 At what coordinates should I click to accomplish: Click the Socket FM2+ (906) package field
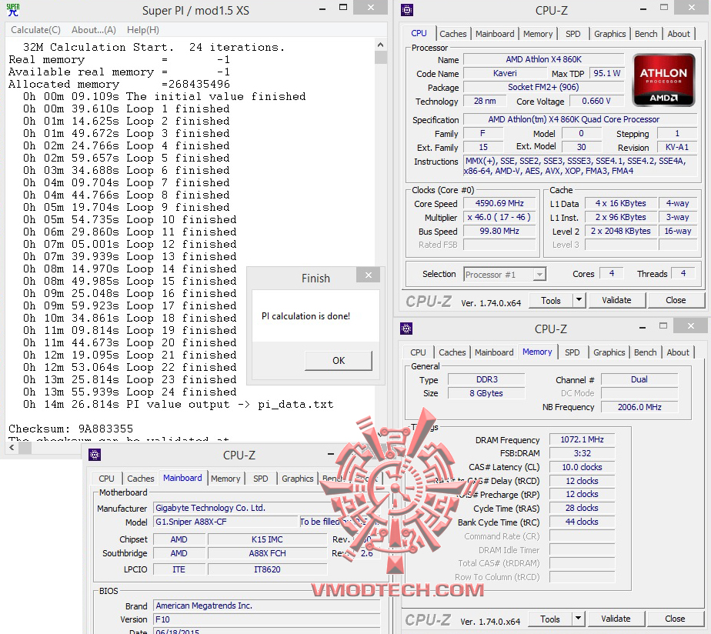544,87
